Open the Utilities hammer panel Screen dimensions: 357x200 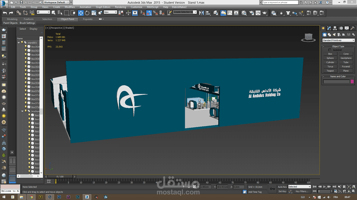pyautogui.click(x=352, y=28)
